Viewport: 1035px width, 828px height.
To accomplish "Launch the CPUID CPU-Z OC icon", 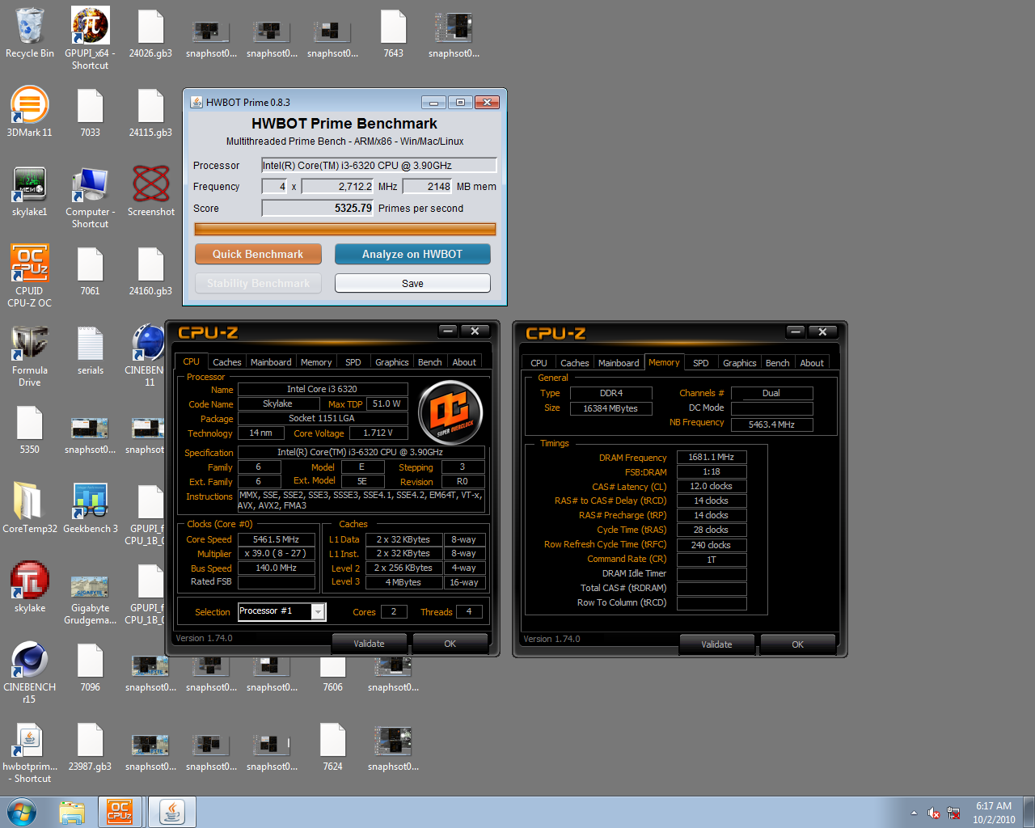I will tap(29, 276).
